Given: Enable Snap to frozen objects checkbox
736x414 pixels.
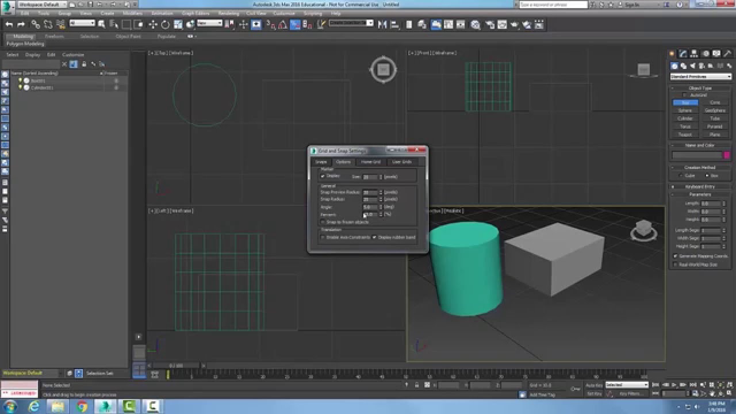Looking at the screenshot, I should coord(323,222).
